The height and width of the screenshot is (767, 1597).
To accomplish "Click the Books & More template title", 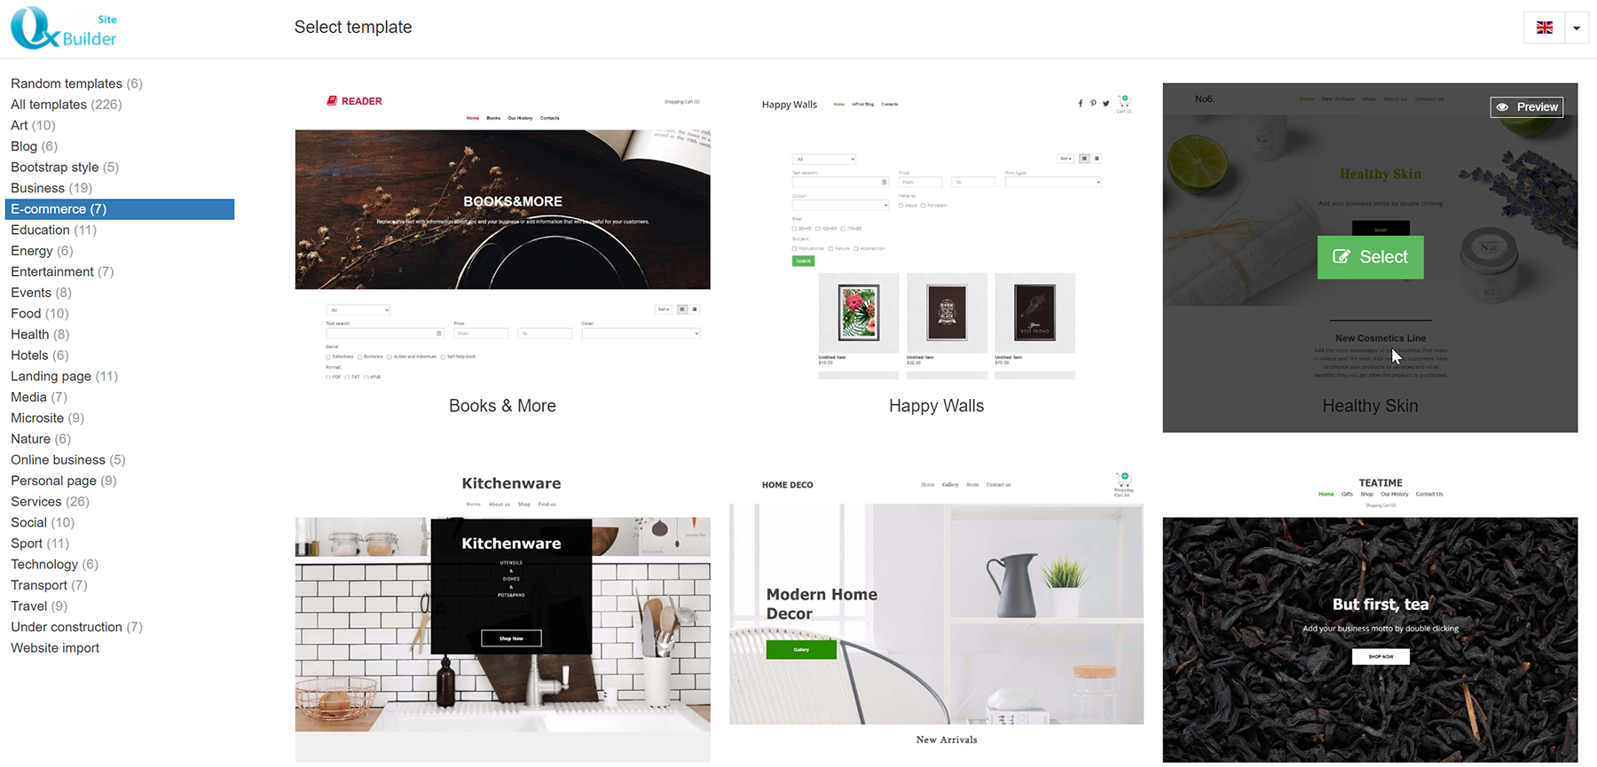I will 502,406.
